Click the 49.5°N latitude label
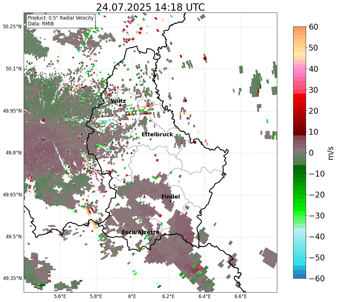 [14, 237]
